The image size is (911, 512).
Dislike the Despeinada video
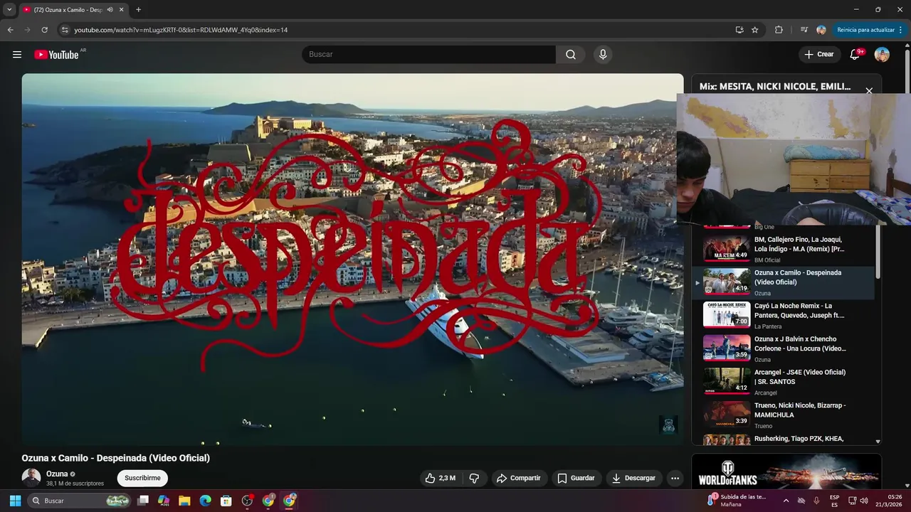pyautogui.click(x=474, y=478)
